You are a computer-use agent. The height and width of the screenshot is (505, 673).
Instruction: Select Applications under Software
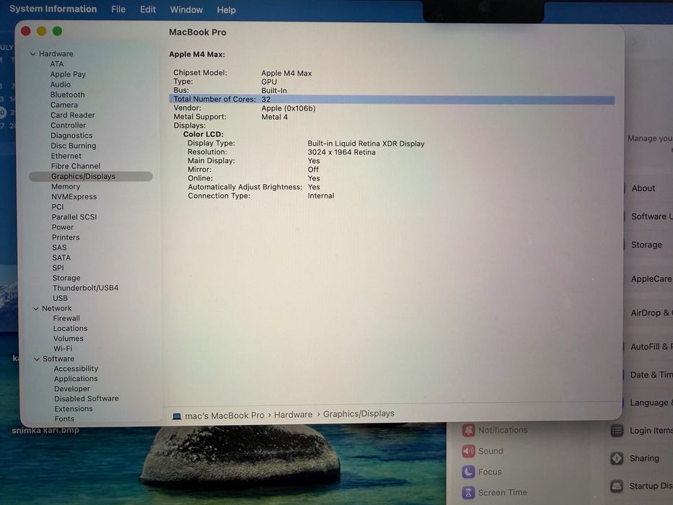pyautogui.click(x=76, y=379)
